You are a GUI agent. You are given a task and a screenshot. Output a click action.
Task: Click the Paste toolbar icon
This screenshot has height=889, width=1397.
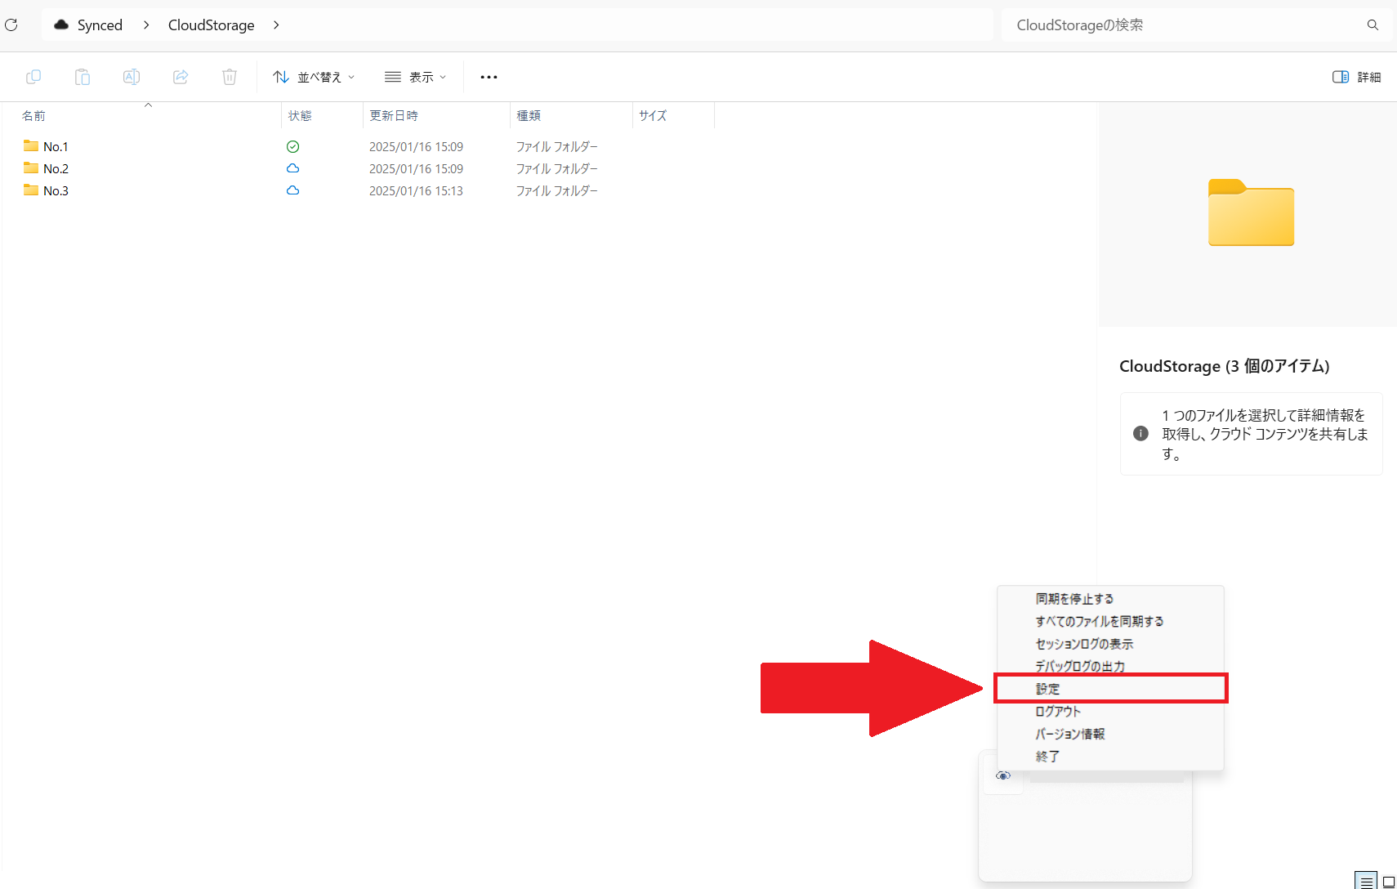83,77
